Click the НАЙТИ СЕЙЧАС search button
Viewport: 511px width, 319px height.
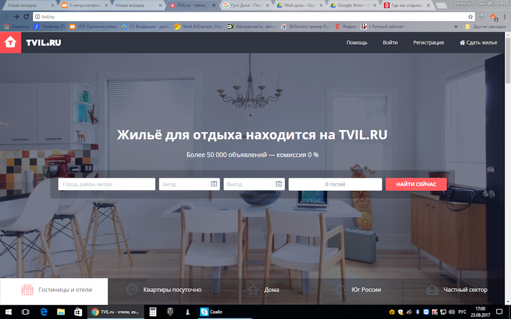(416, 184)
